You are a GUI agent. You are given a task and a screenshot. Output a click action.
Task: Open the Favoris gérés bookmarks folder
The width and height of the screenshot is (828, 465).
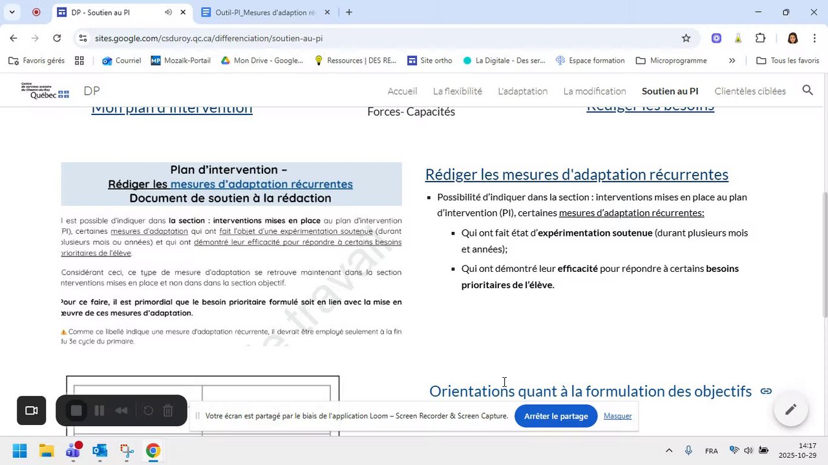tap(37, 61)
